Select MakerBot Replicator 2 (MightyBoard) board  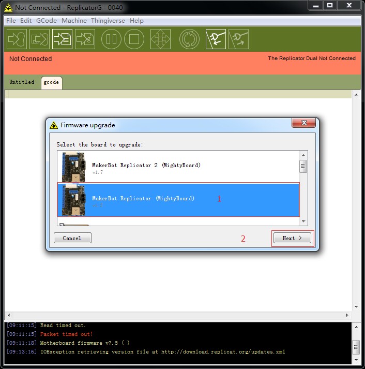178,166
